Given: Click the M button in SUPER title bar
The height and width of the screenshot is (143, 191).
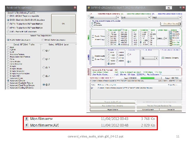Looking at the screenshot, I should [169, 8].
